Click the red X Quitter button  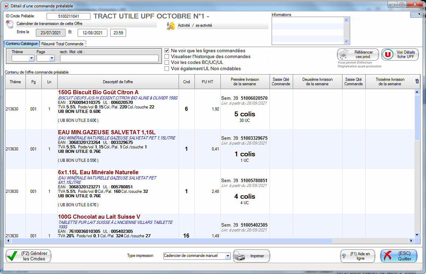pos(399,256)
